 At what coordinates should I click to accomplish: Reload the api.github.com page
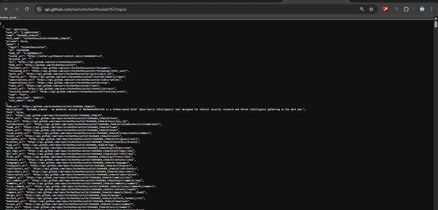(27, 9)
